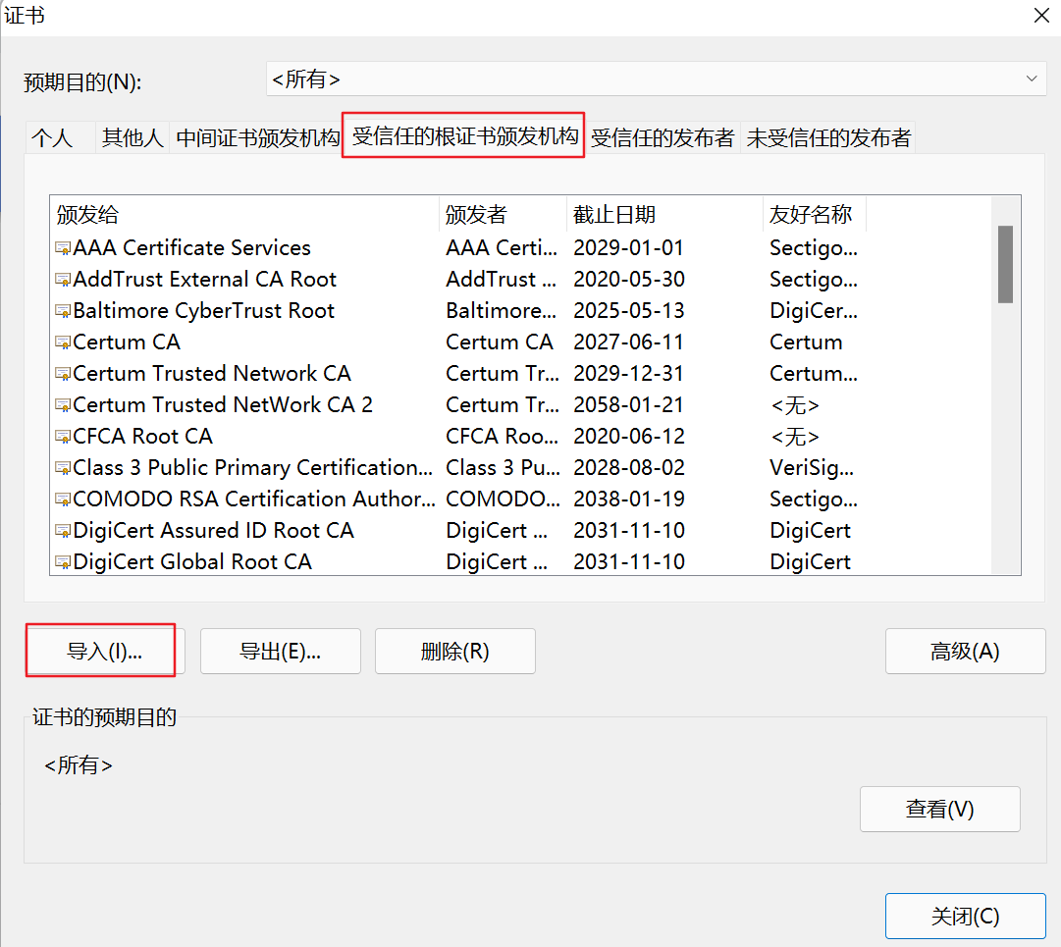Sort by the 颁发给 column header
This screenshot has width=1061, height=947.
click(x=245, y=215)
